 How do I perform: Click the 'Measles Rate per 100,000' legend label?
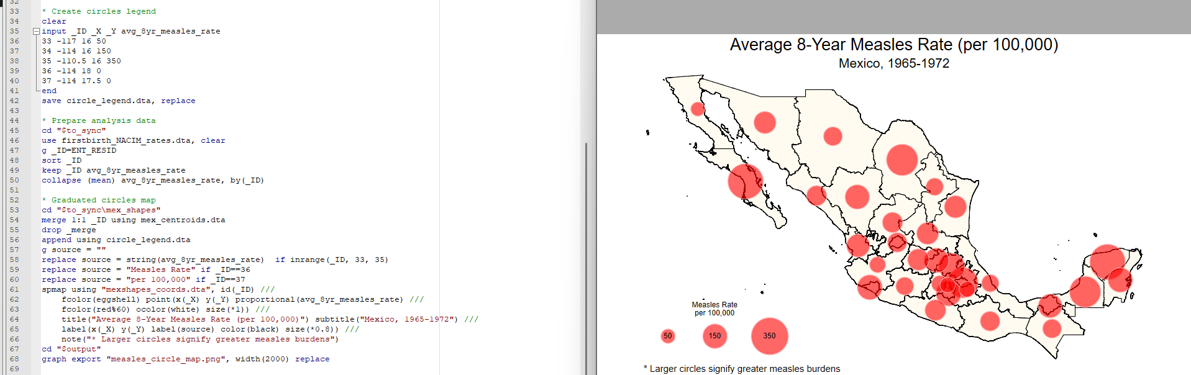click(714, 309)
